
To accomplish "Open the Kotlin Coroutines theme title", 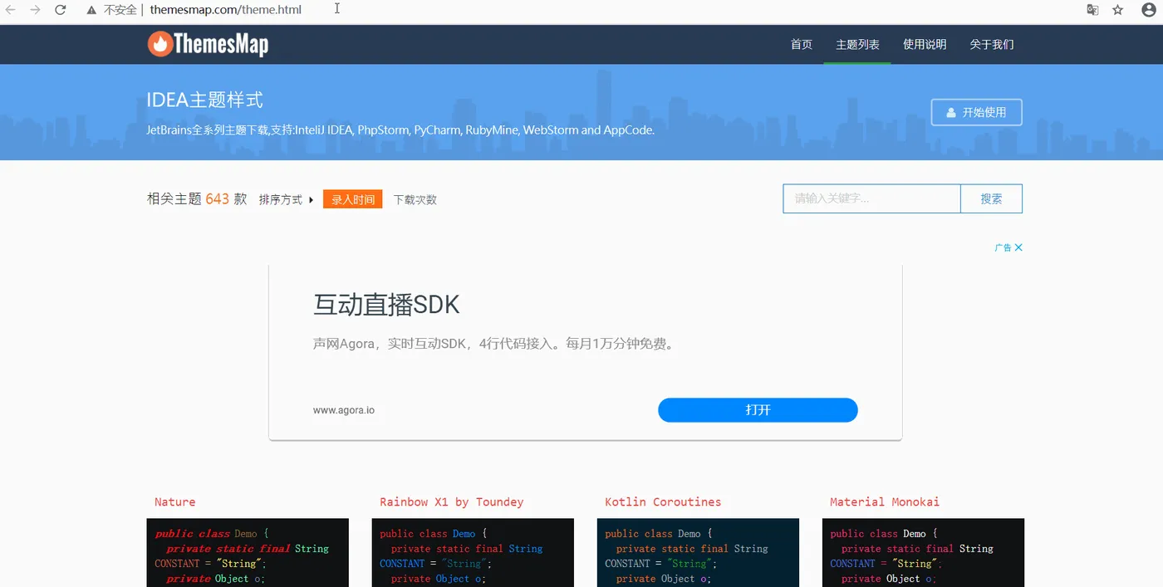I will pos(663,501).
